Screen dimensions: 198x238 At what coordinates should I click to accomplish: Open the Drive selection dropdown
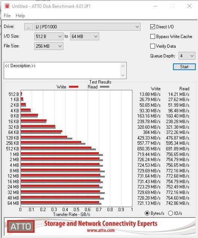coord(87,27)
